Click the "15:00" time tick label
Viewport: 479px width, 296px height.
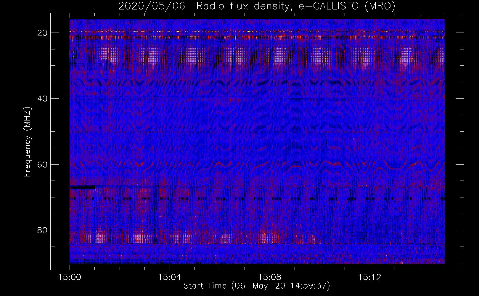point(70,277)
